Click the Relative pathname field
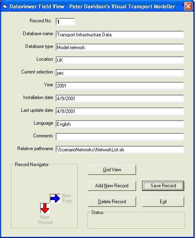The height and width of the screenshot is (238, 195). pyautogui.click(x=120, y=150)
